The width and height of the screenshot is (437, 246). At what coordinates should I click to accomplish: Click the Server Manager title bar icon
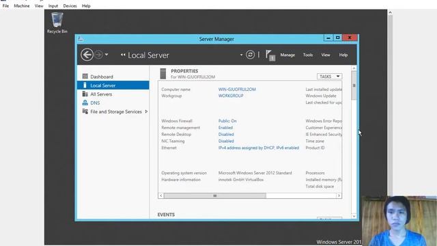coord(81,39)
